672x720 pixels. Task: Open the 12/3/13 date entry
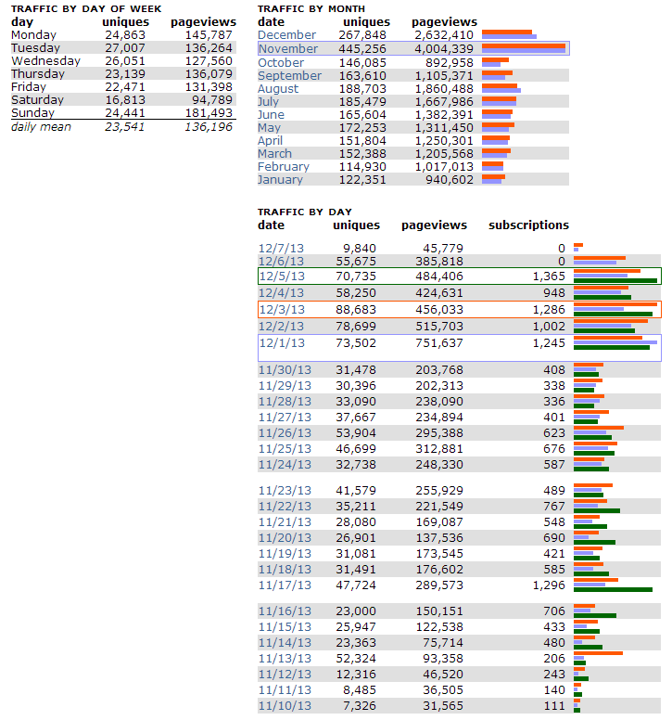pyautogui.click(x=279, y=310)
